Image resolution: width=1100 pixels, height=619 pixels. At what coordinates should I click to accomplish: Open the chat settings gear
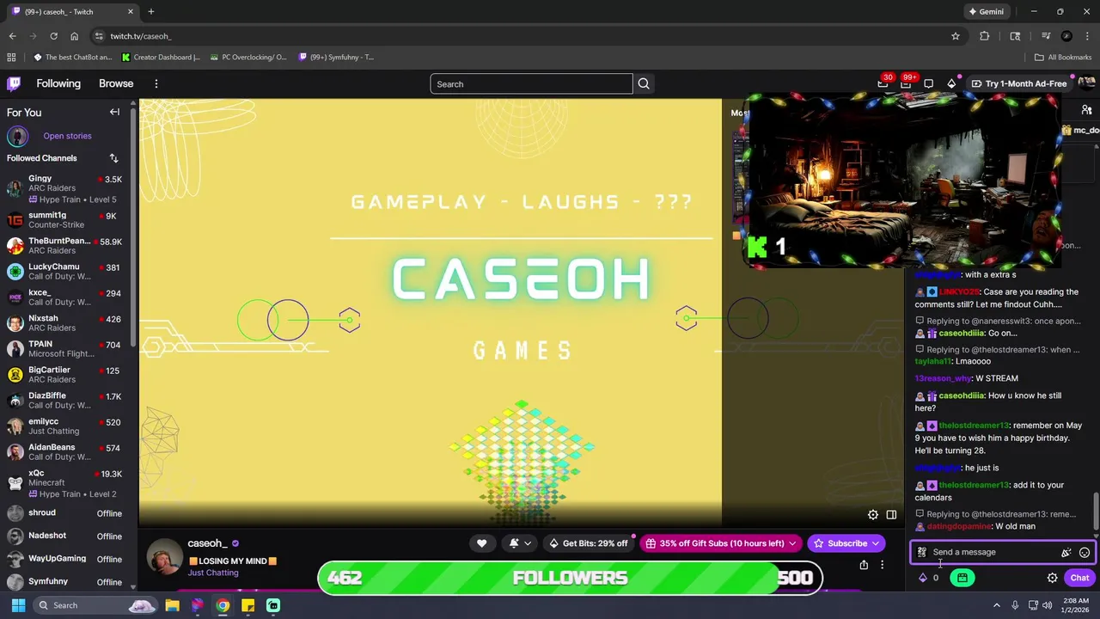(x=1052, y=578)
